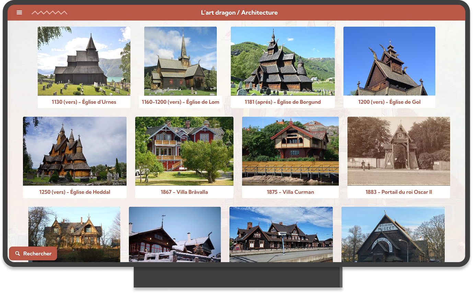The image size is (473, 293).
Task: Open the Église d'Urnes photo
Action: [84, 61]
